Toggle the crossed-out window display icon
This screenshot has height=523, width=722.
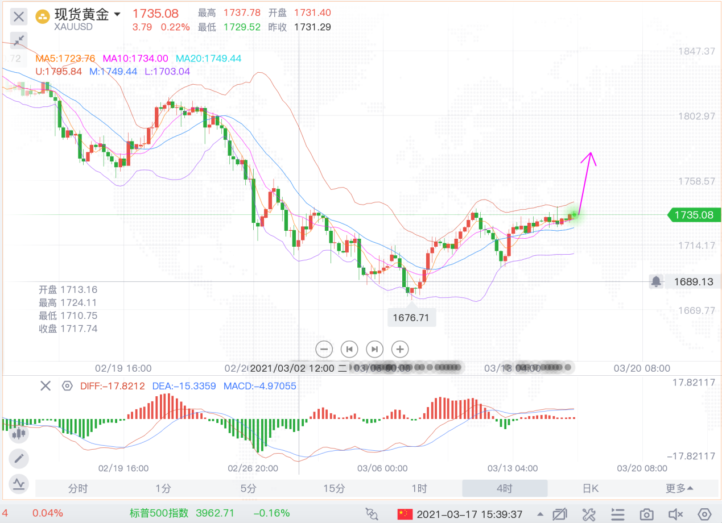[x=560, y=514]
